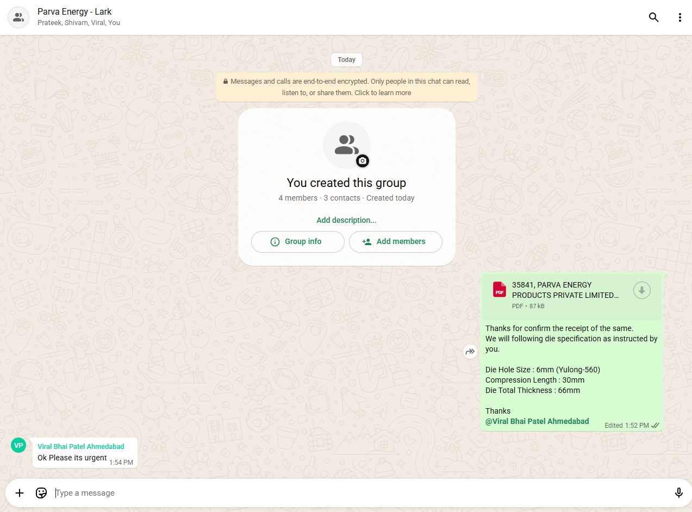Click Add members button

[x=395, y=242]
